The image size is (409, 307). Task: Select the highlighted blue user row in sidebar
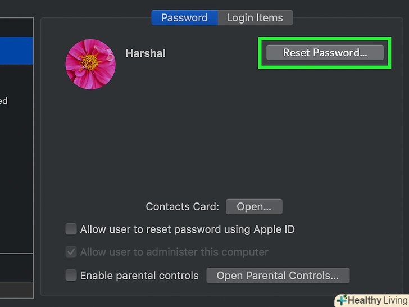click(x=17, y=49)
